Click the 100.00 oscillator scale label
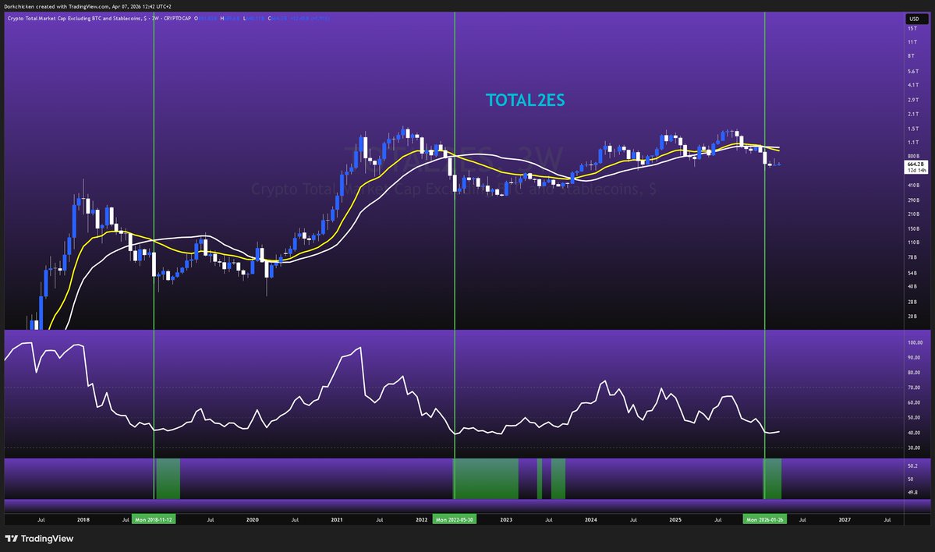Screen dimensions: 935x552 [x=915, y=343]
